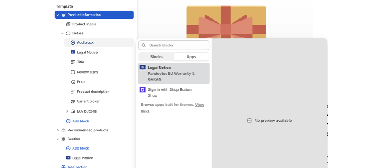Focus the Search blocks input field
The width and height of the screenshot is (380, 168).
(174, 45)
